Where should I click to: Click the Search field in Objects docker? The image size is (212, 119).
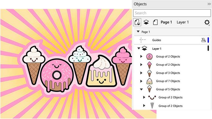coord(172,13)
